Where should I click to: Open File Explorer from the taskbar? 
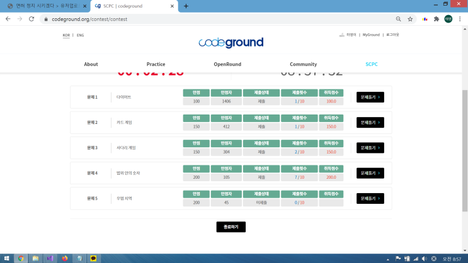(35, 258)
